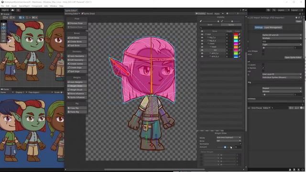Open the Weight Slider Bone dropdown
The height and width of the screenshot is (172, 306).
point(229,141)
